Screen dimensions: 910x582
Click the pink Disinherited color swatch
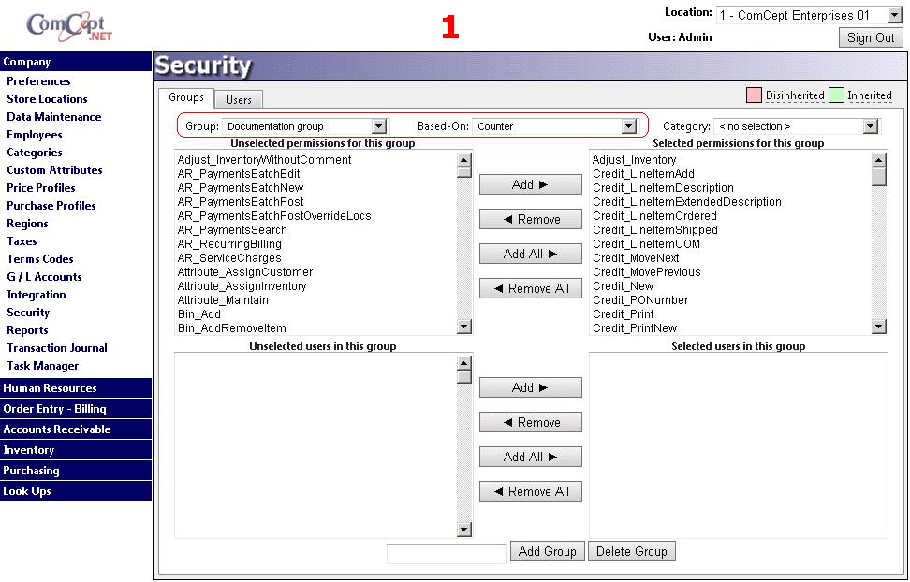click(x=754, y=95)
